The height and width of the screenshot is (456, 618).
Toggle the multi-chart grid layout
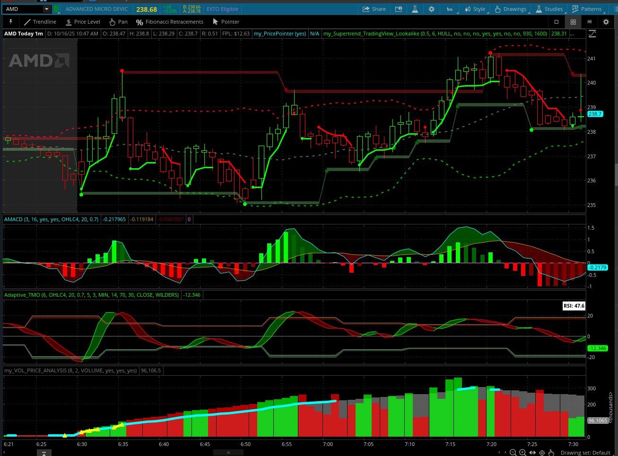[573, 22]
